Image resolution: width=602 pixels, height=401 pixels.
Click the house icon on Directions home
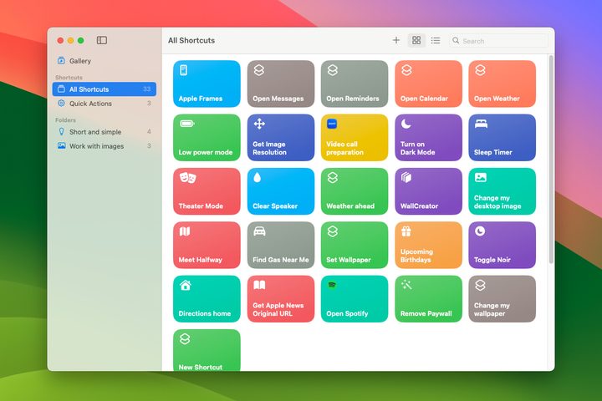point(186,285)
